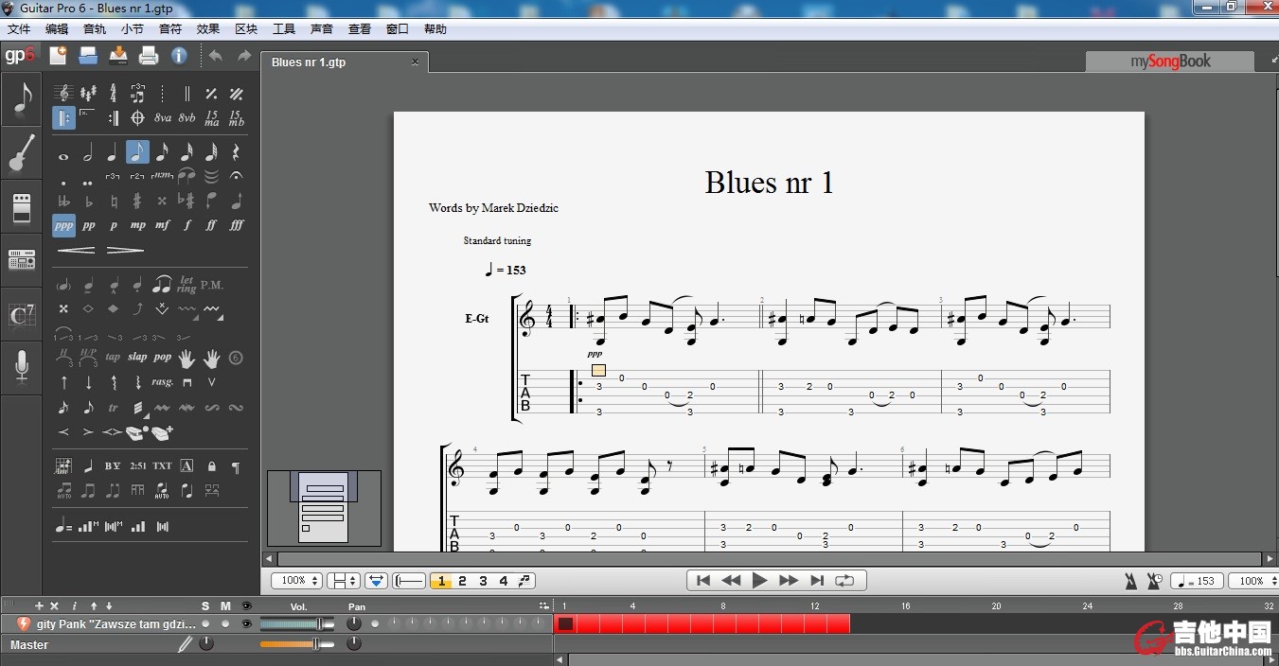Enable the loop playback button
This screenshot has height=666, width=1279.
(844, 581)
